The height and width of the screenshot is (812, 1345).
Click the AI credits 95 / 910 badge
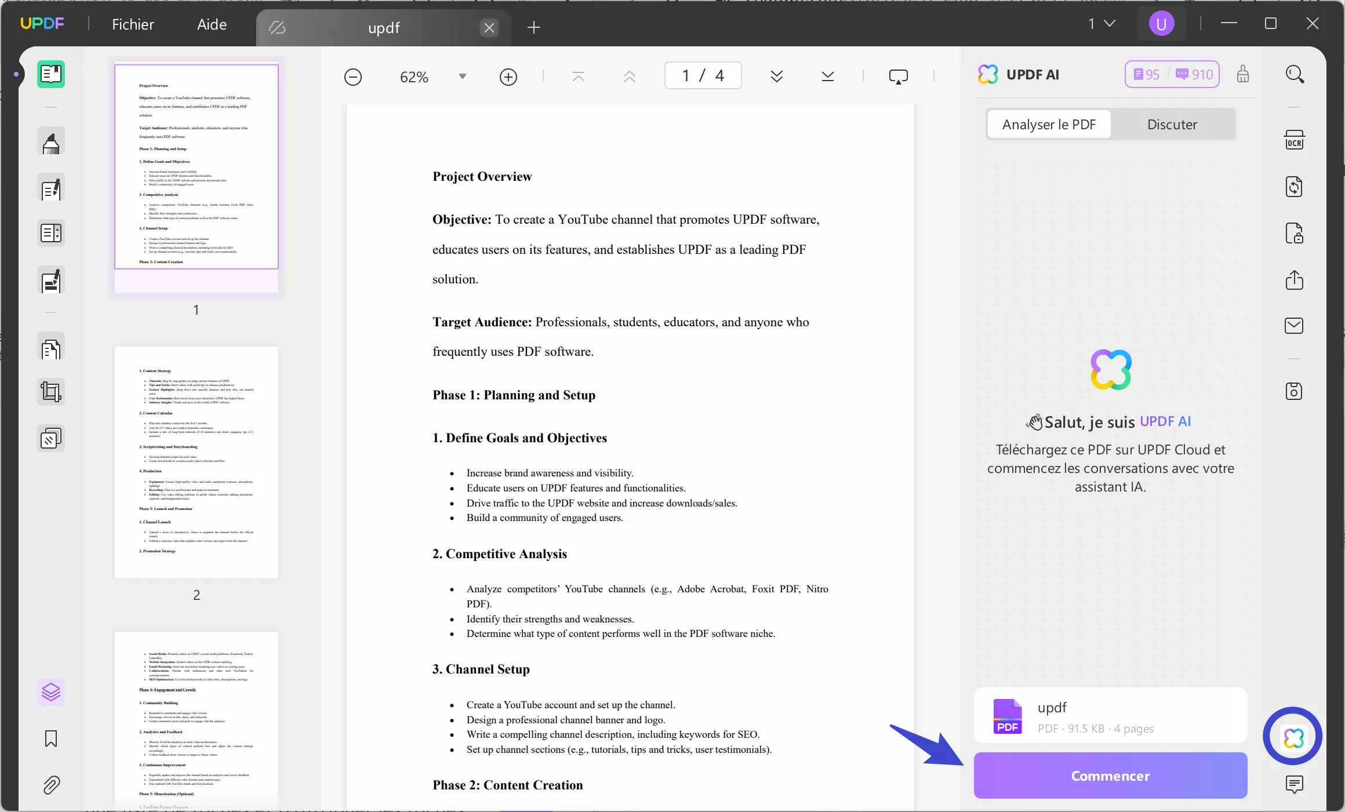tap(1172, 75)
